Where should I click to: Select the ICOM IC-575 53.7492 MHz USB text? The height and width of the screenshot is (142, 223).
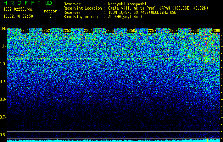tap(142, 12)
